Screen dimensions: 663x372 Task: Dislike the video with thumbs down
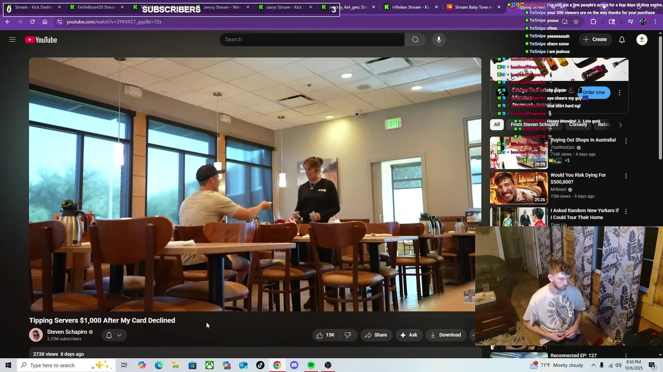[x=348, y=335]
